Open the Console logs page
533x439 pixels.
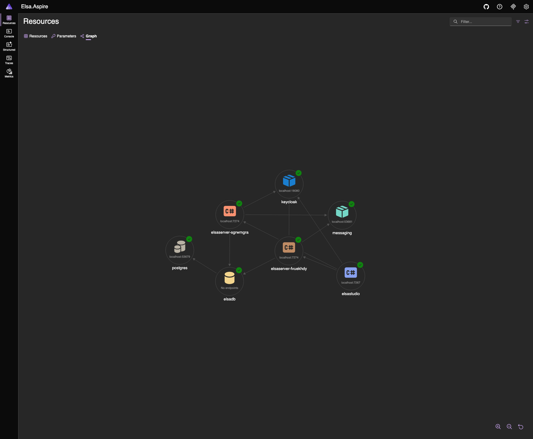click(9, 33)
